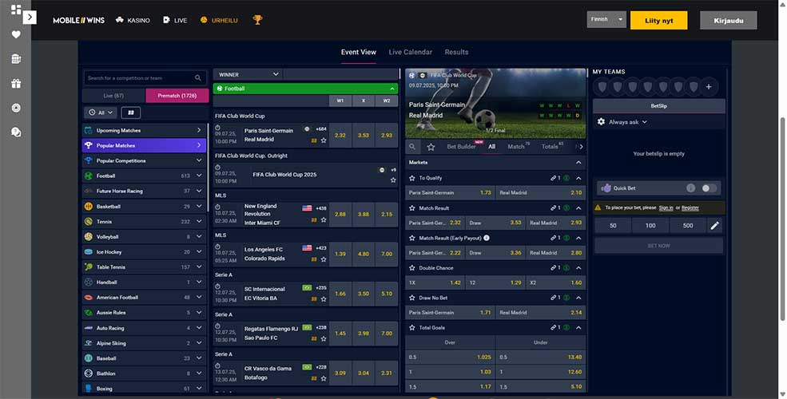Click the Liity nyt button
The image size is (787, 399).
pos(658,21)
